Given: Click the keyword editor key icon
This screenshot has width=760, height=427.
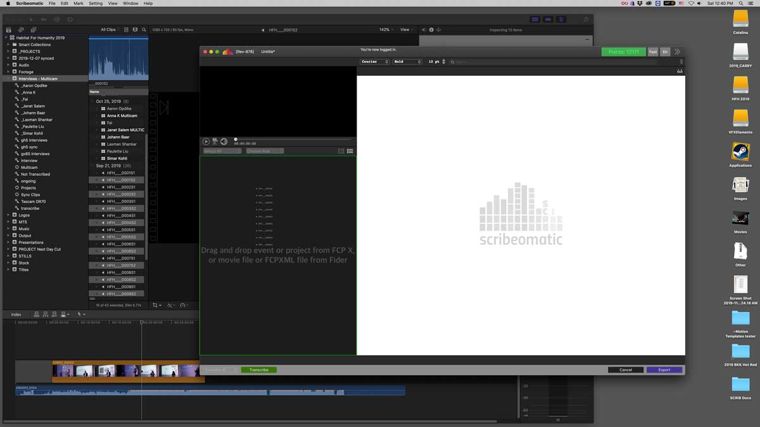Looking at the screenshot, I should 44,20.
